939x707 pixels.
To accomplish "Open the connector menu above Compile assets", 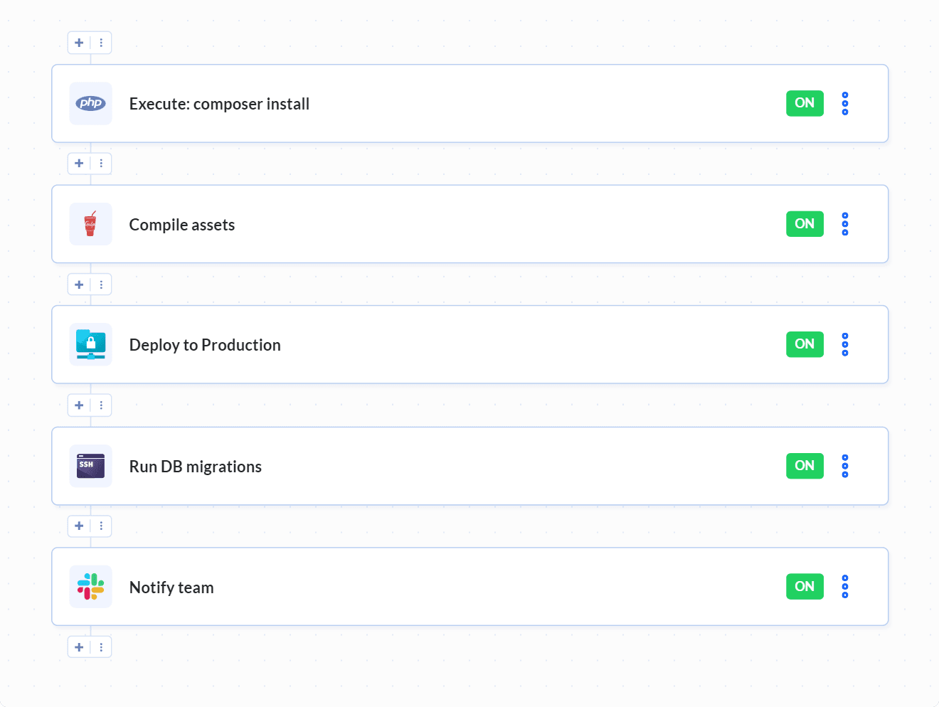I will click(101, 163).
